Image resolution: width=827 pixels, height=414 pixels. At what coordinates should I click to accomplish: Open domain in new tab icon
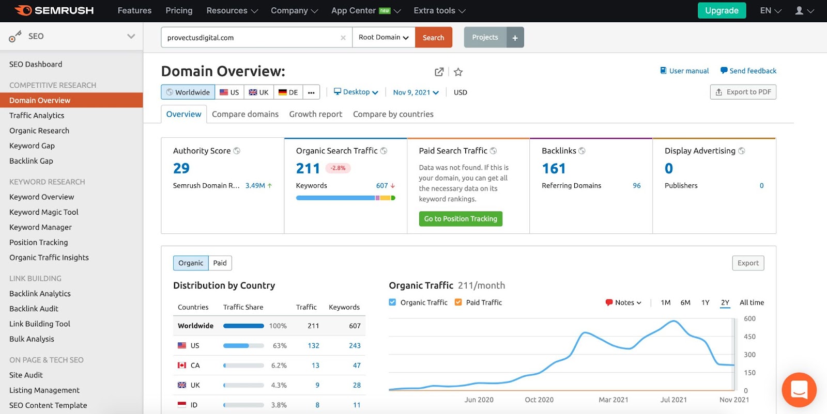[439, 72]
